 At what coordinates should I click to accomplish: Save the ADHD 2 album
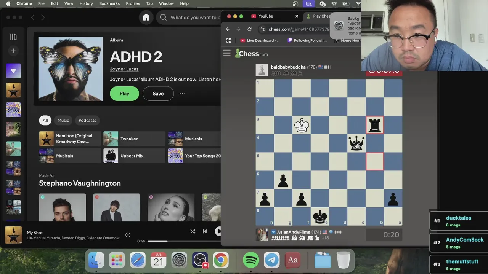click(x=158, y=94)
